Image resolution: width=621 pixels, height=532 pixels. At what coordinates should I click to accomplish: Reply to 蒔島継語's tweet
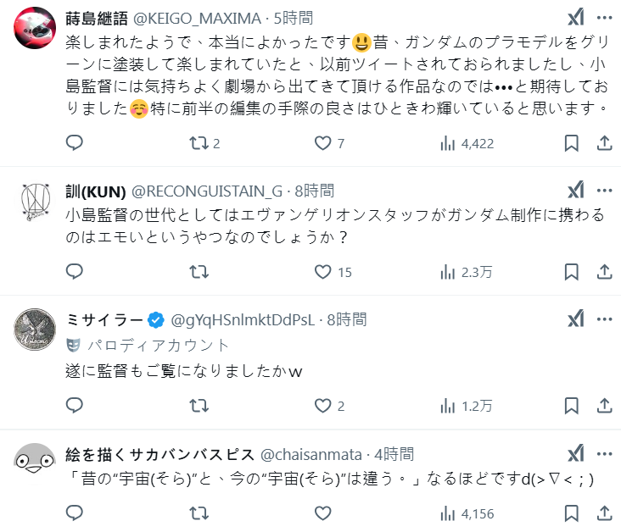click(75, 143)
